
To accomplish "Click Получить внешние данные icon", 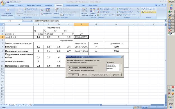I will [8, 10].
